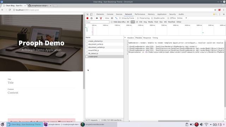Screen dimensions: 226x127
Task: Open the KDE application launcher
Action: pyautogui.click(x=2, y=125)
